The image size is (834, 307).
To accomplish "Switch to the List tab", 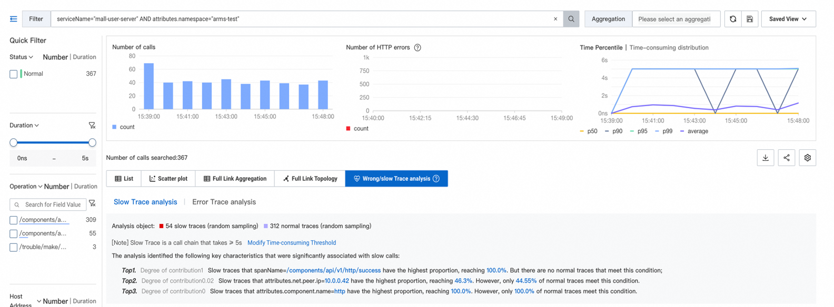I will pyautogui.click(x=124, y=179).
